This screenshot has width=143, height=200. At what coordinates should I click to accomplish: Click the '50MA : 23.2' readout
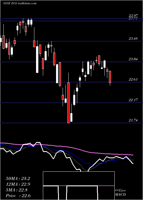[18, 179]
